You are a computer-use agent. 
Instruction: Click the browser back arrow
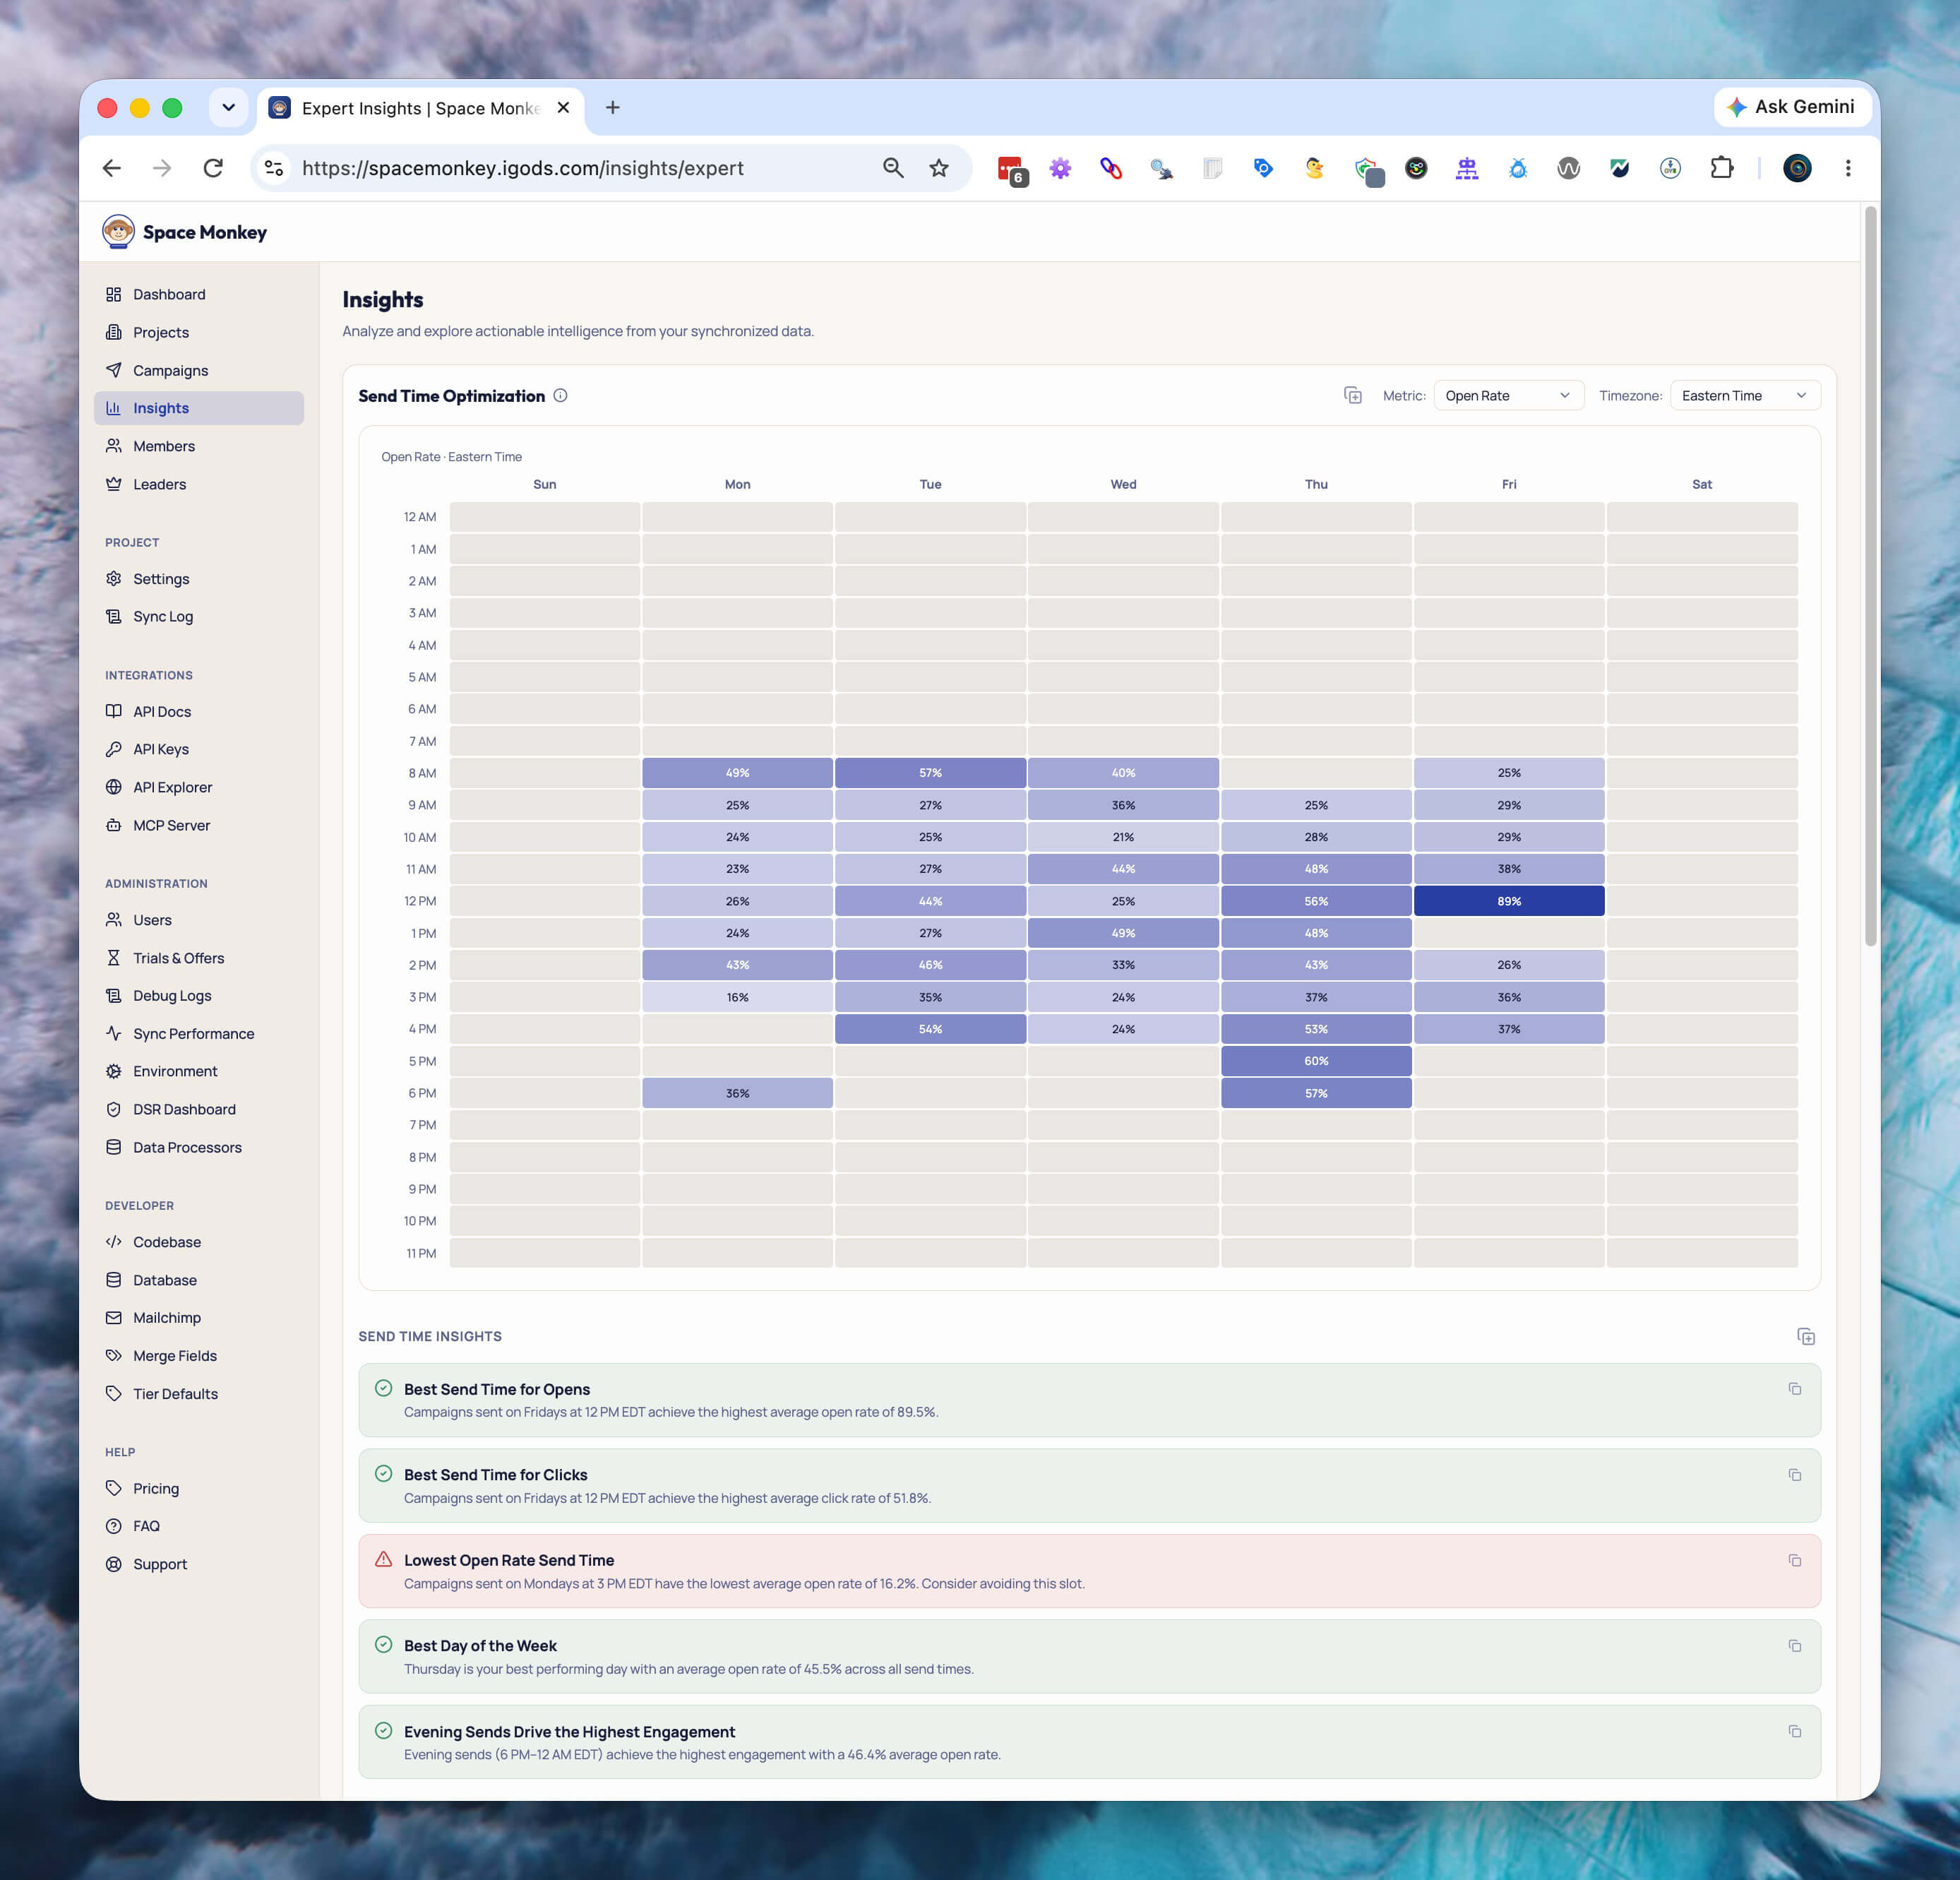(112, 168)
